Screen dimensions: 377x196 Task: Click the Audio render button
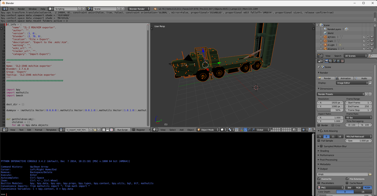[363, 78]
